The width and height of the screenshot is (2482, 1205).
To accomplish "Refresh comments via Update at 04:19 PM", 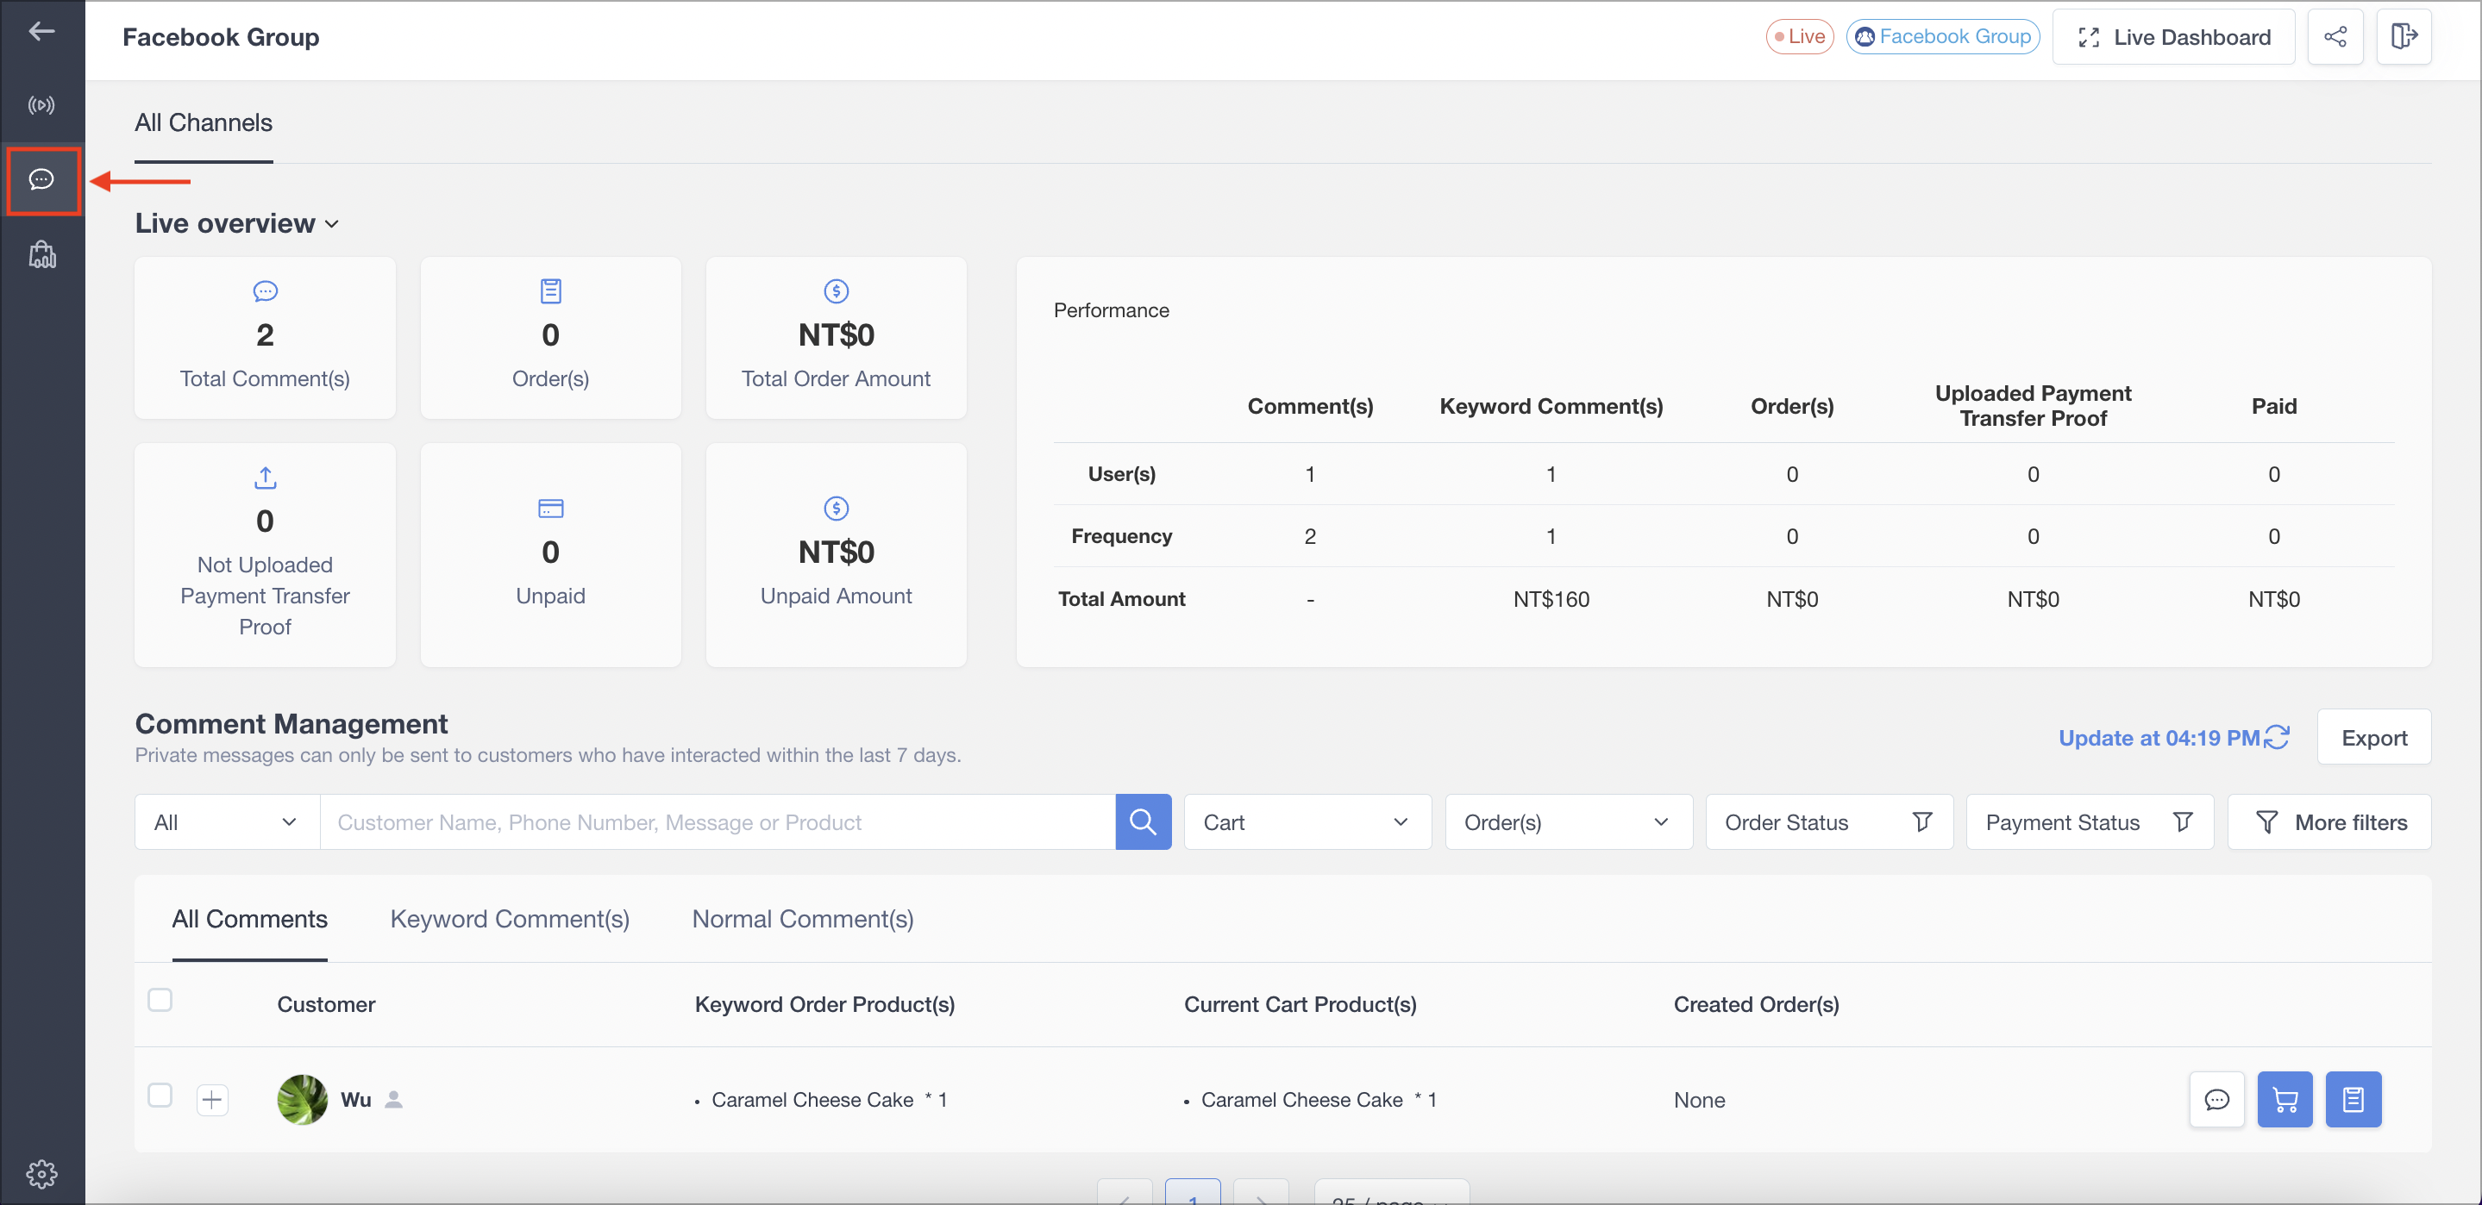I will point(2173,737).
